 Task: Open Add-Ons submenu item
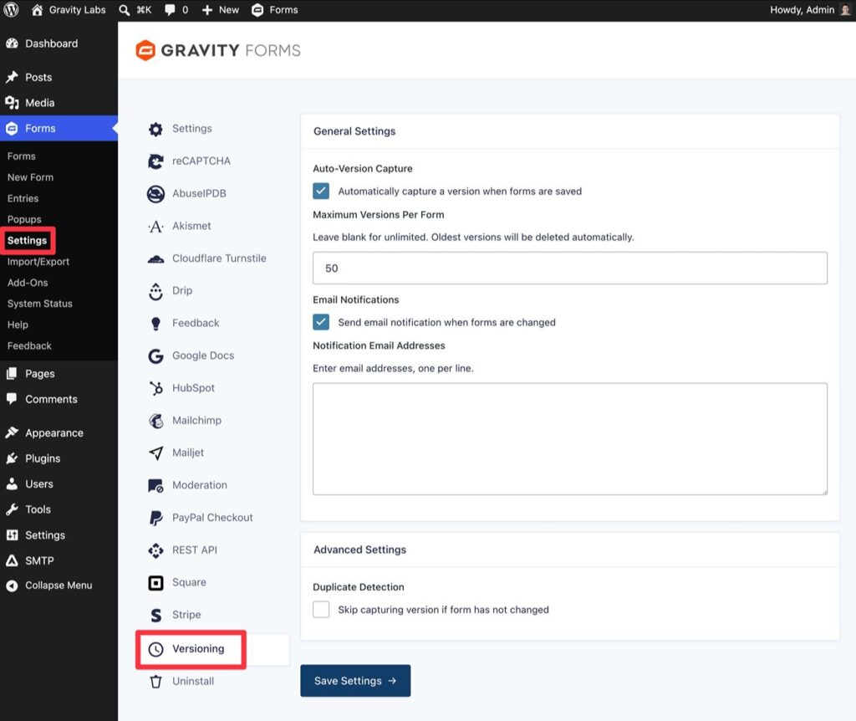(x=28, y=283)
